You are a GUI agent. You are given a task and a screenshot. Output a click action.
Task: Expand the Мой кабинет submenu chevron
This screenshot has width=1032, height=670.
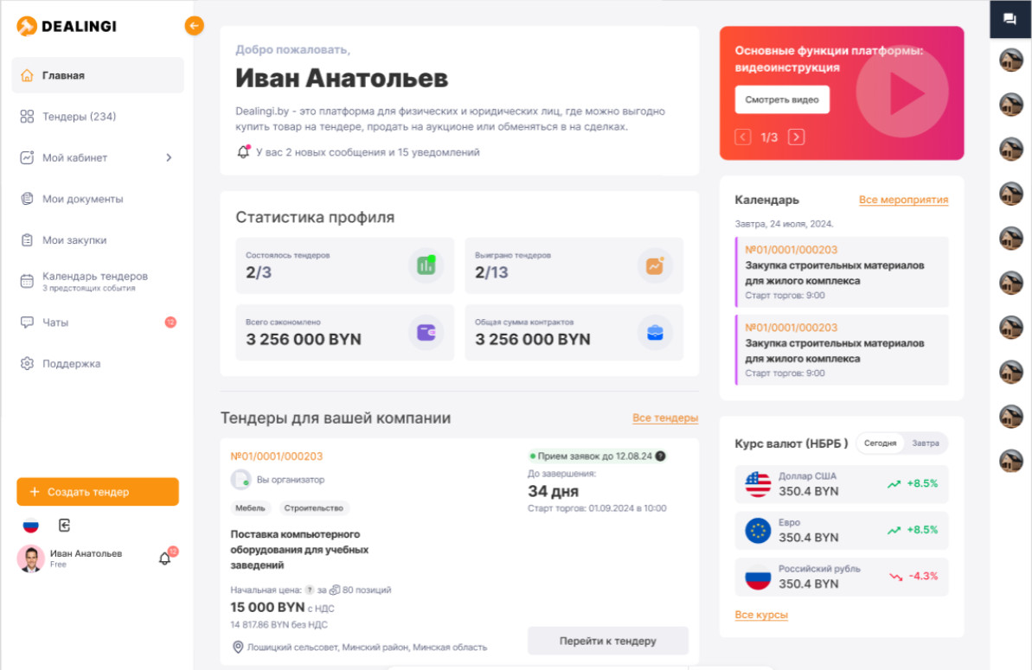(x=169, y=158)
